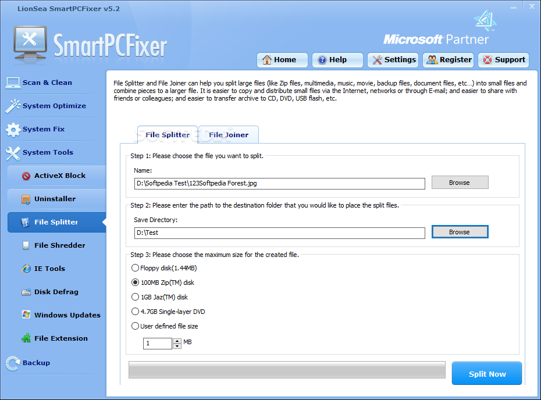Click the System Tools wrench icon
This screenshot has height=400, width=541.
tap(13, 153)
